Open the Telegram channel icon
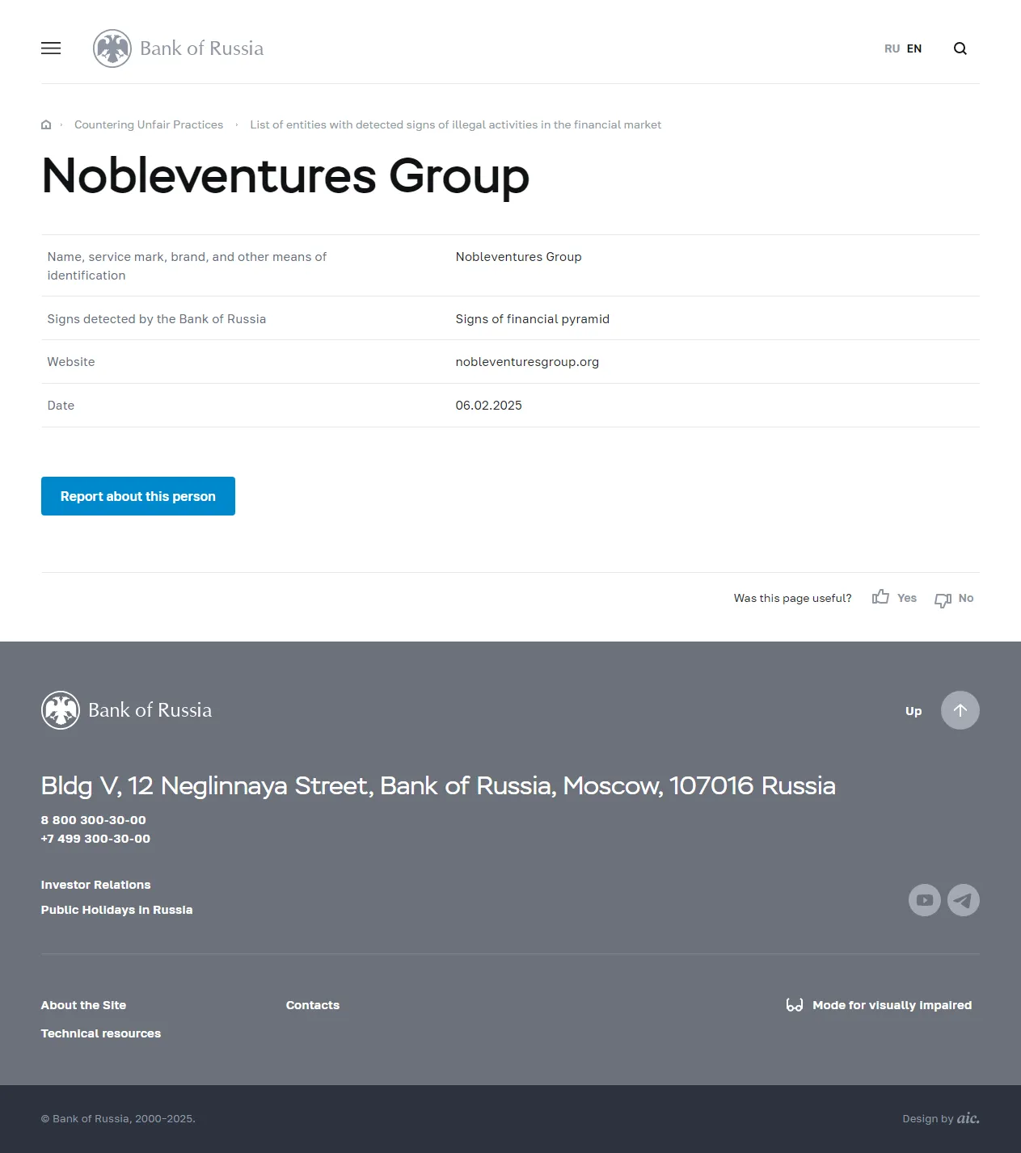This screenshot has width=1021, height=1153. click(x=964, y=900)
